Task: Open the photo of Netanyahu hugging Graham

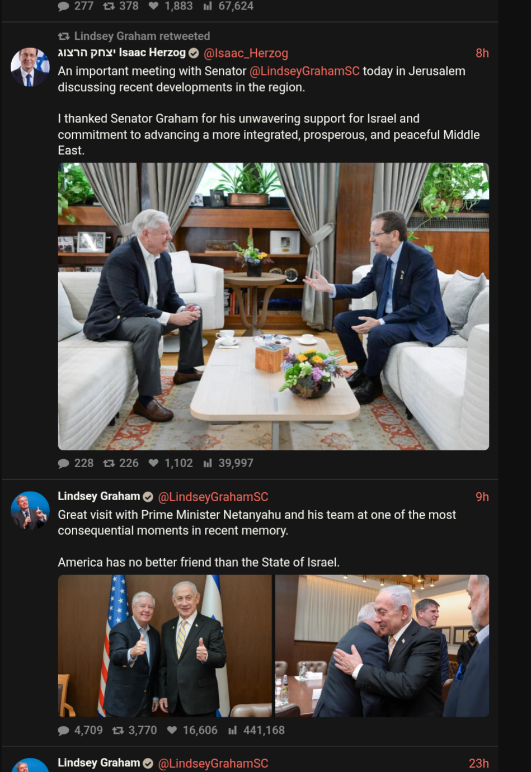Action: tap(382, 646)
